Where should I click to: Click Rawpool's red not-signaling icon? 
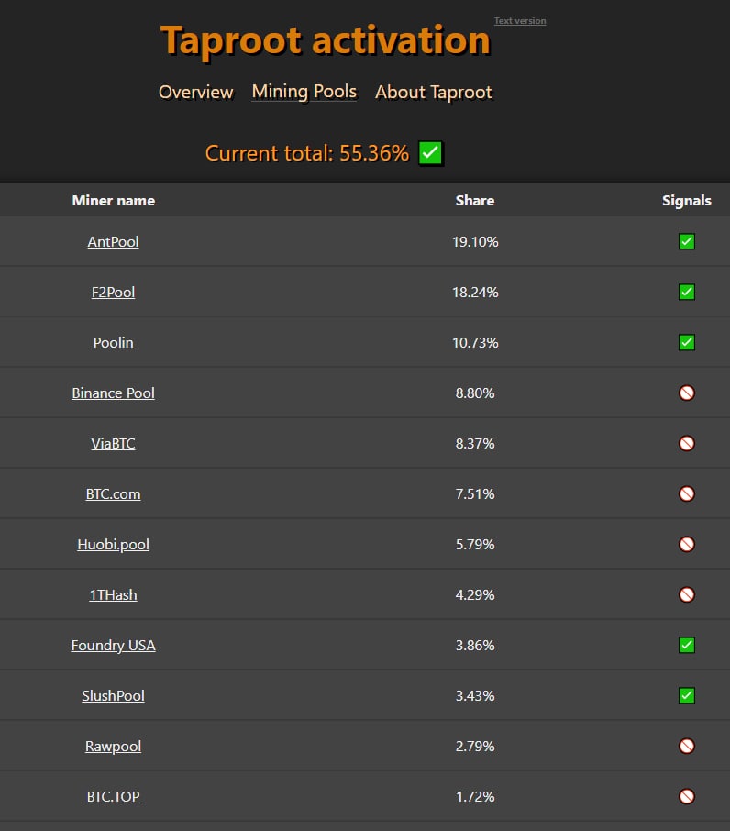click(686, 747)
